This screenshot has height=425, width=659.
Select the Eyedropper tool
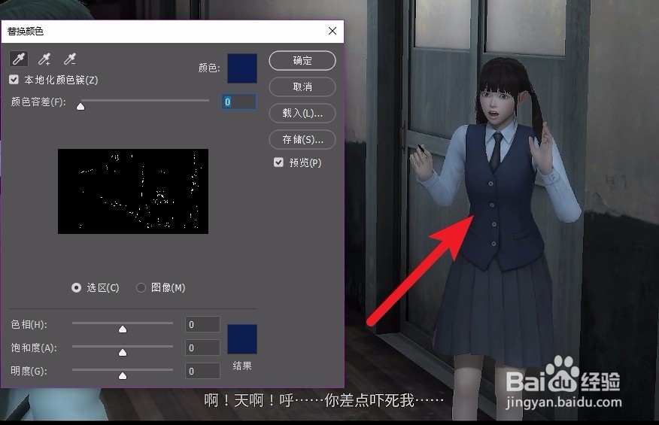[19, 59]
